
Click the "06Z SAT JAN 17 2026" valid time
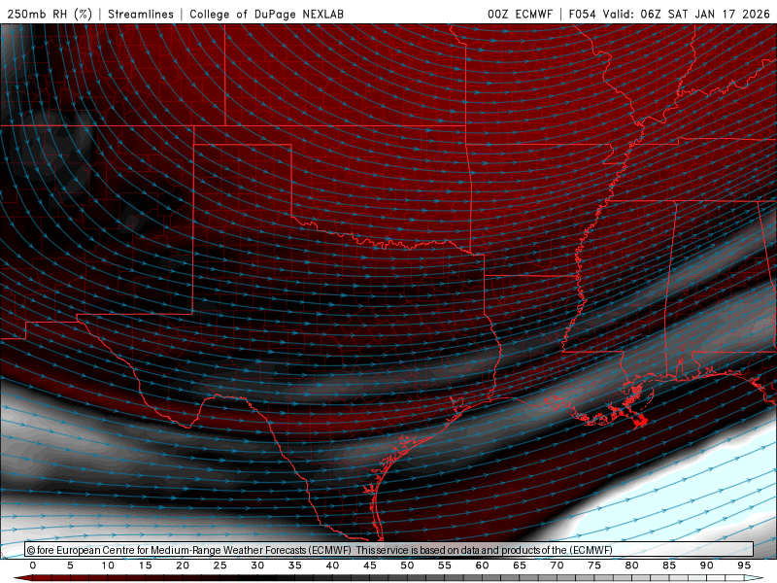(705, 14)
